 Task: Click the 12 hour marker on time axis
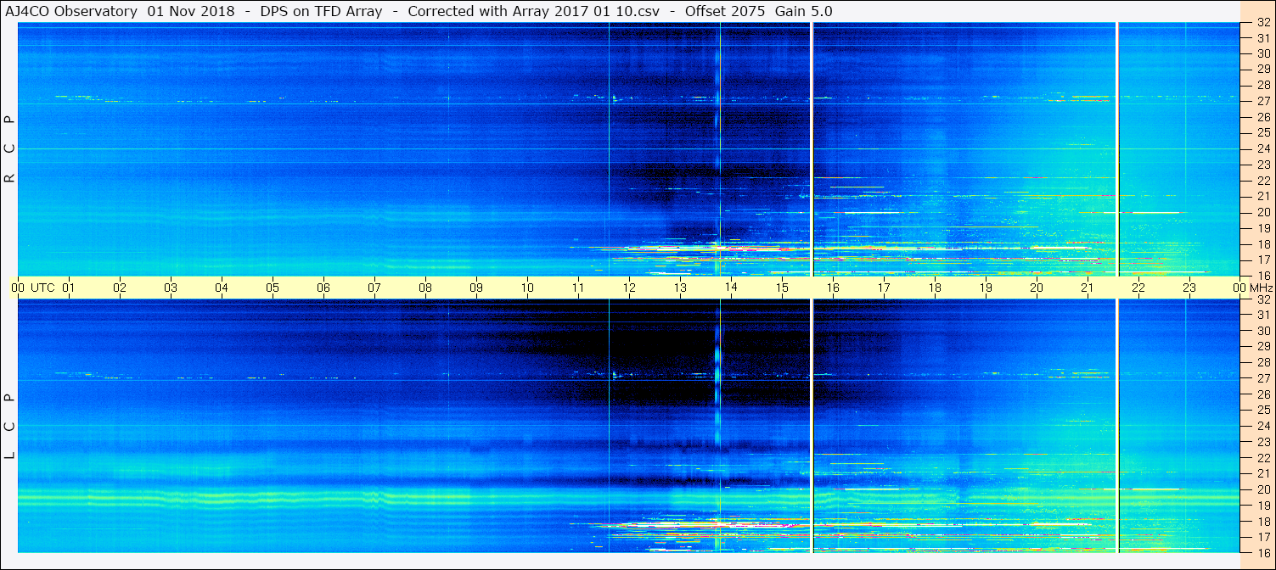coord(629,288)
